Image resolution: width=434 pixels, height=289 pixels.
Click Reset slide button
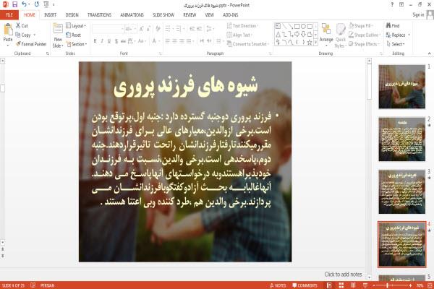pyautogui.click(x=74, y=35)
